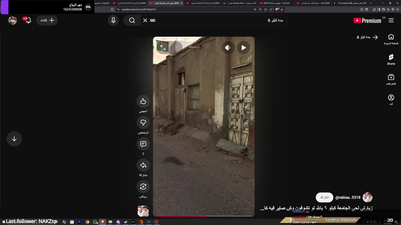Click the browser address bar URL
The image size is (401, 225).
(x=139, y=9)
